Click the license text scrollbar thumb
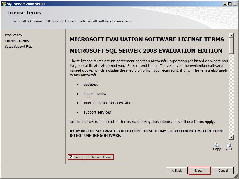The width and height of the screenshot is (239, 179). click(x=231, y=46)
